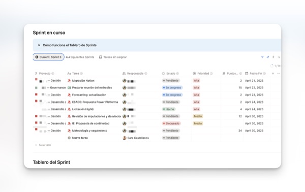Add a new column with plus icon

[272, 74]
